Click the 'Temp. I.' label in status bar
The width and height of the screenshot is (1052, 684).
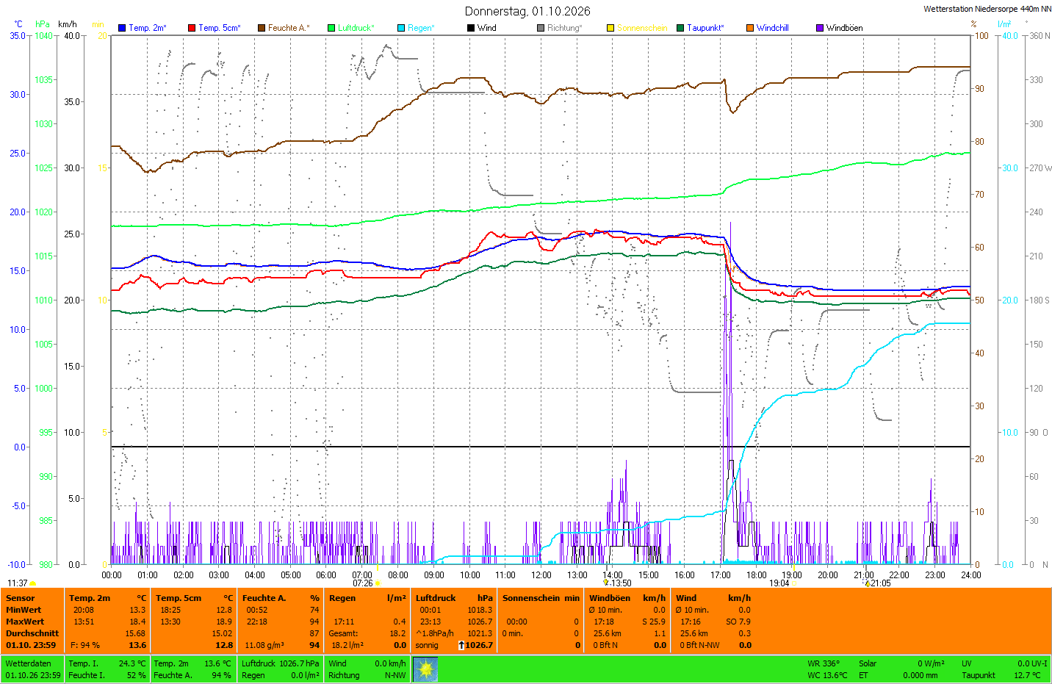pos(82,663)
